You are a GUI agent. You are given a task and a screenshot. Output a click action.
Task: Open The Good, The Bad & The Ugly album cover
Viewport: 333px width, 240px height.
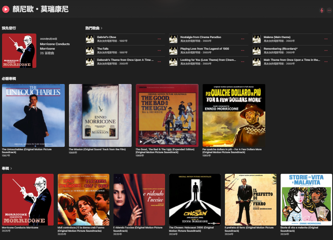[167, 116]
